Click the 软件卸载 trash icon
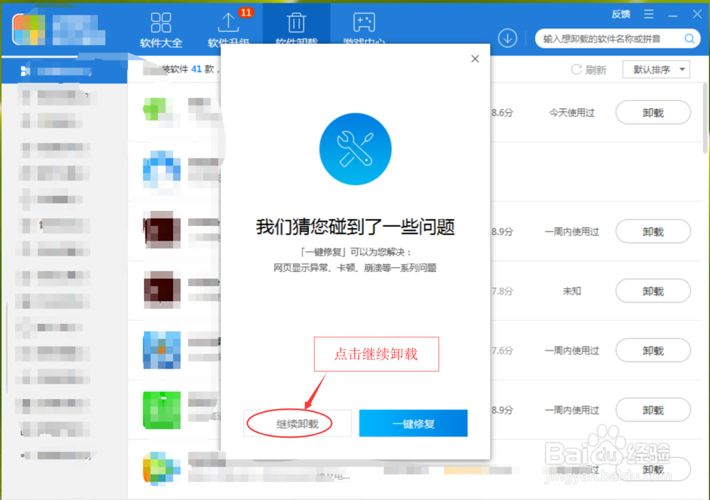 point(296,22)
